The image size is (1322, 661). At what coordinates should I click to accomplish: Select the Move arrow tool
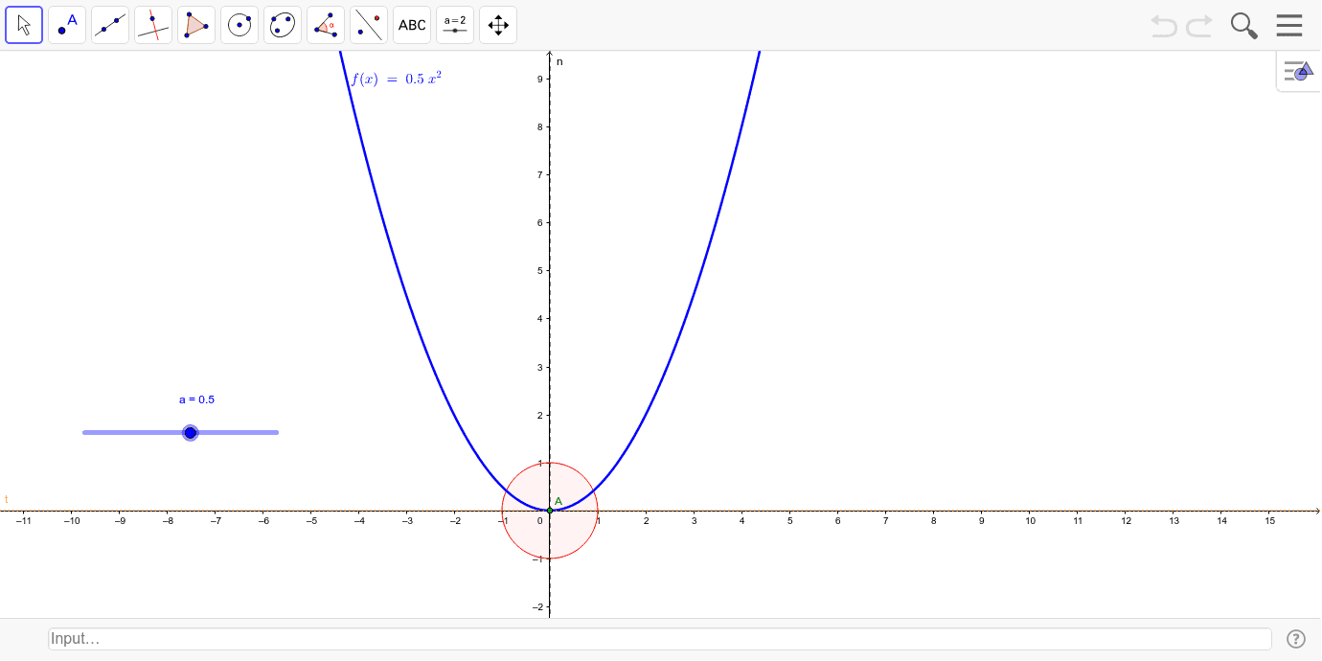pos(24,25)
